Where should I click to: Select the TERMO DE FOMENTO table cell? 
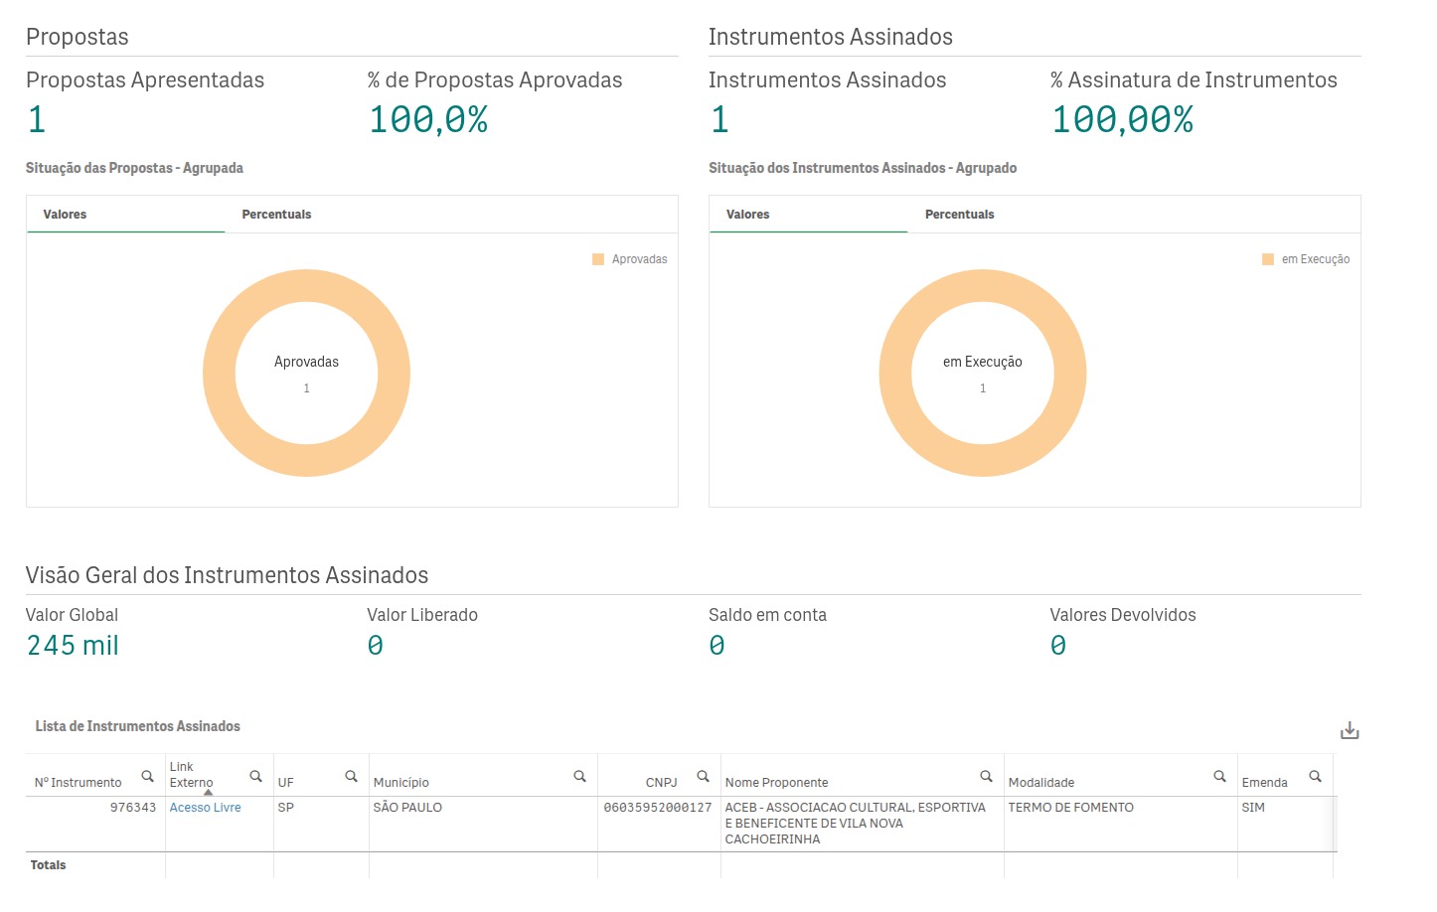pos(1070,808)
